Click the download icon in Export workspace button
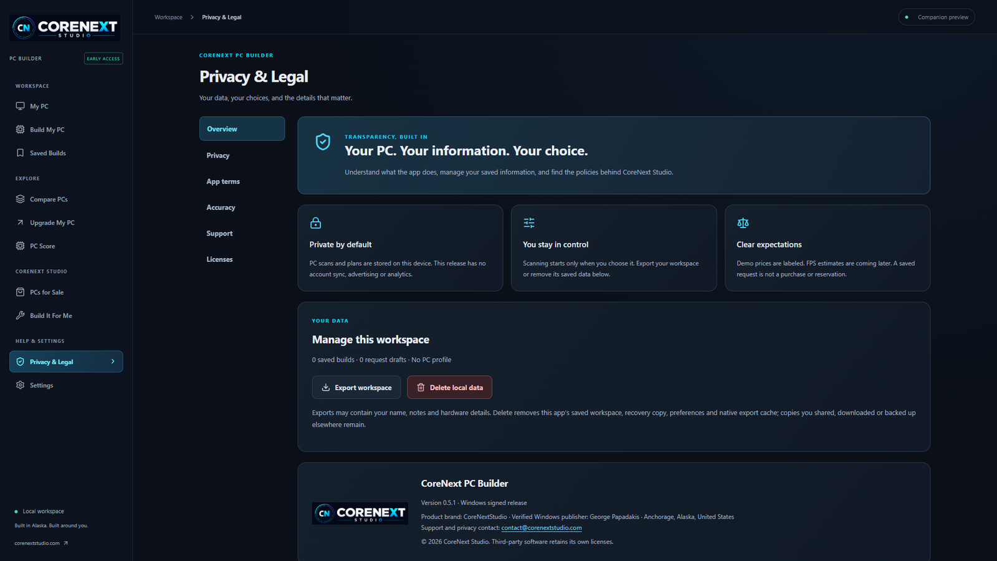 [x=325, y=387]
